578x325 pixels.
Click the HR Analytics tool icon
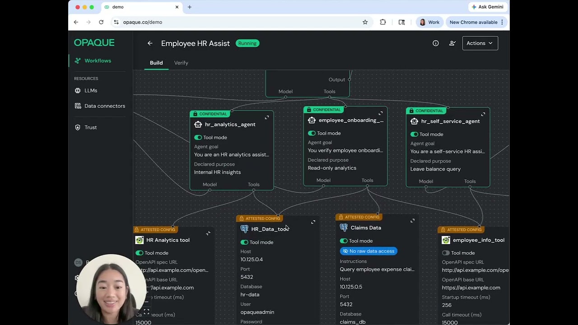click(x=140, y=240)
